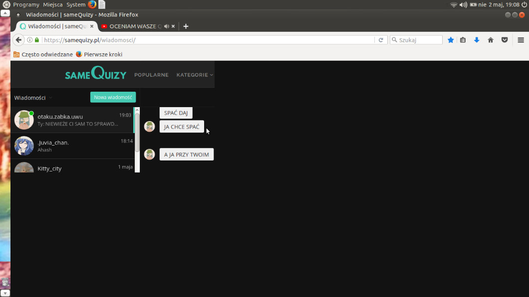
Task: Open POPULARNE link in site header
Action: click(x=151, y=75)
